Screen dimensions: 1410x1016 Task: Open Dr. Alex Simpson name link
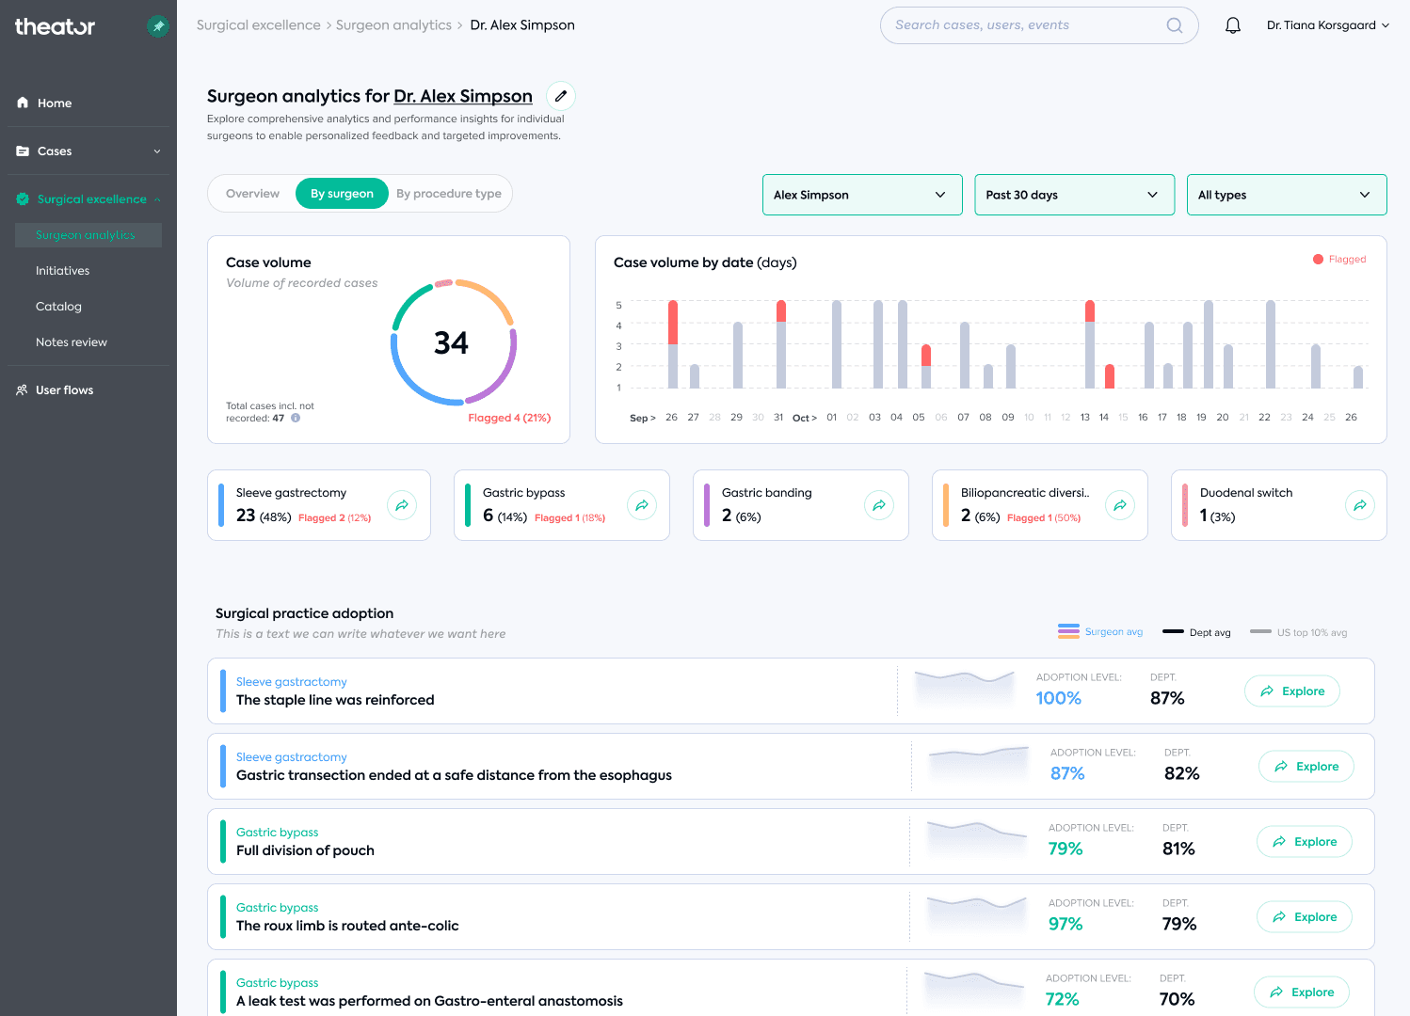pos(463,96)
